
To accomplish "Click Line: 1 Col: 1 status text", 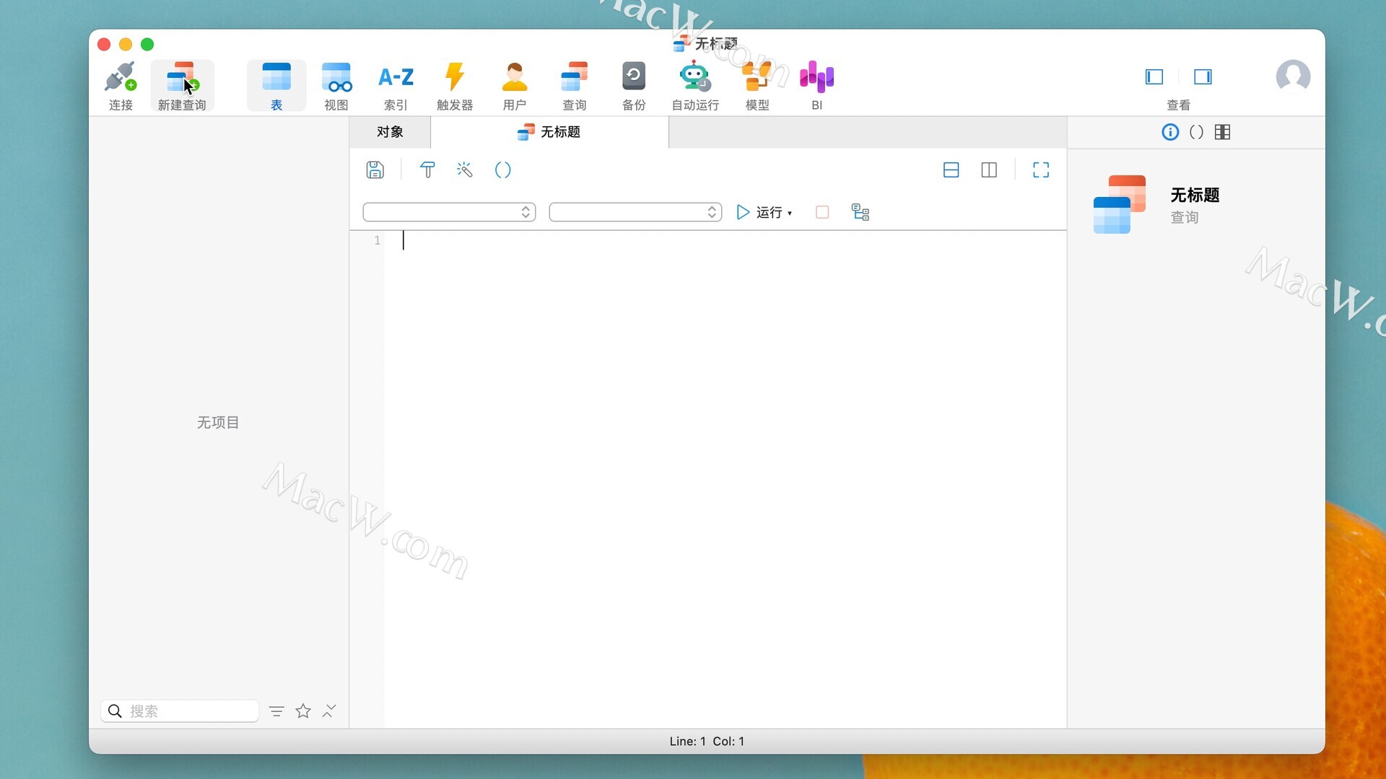I will [707, 741].
